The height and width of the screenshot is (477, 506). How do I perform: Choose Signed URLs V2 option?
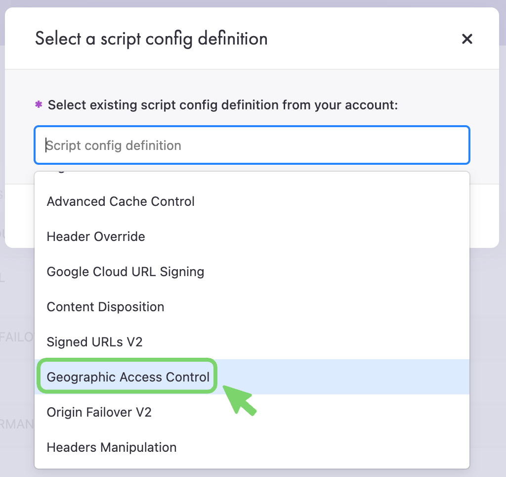[x=94, y=342]
